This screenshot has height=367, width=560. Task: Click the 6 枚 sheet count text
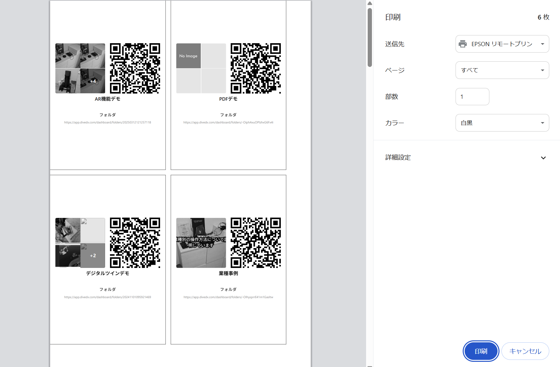[x=543, y=17]
